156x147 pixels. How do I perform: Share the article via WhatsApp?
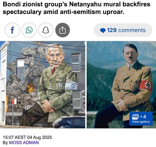point(29,30)
